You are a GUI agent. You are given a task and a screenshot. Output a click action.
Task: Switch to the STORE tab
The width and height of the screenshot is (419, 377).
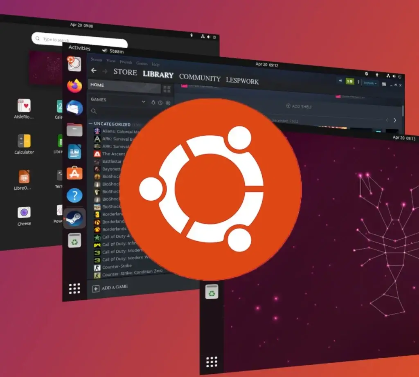125,73
